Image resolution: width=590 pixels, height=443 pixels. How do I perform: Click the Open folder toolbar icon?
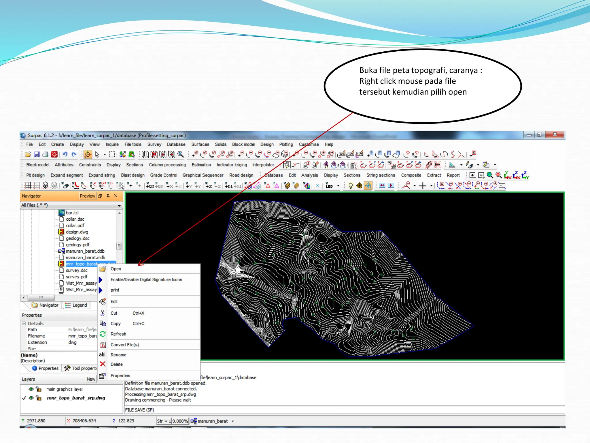28,155
